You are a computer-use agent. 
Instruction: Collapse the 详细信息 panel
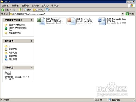coord(32,68)
